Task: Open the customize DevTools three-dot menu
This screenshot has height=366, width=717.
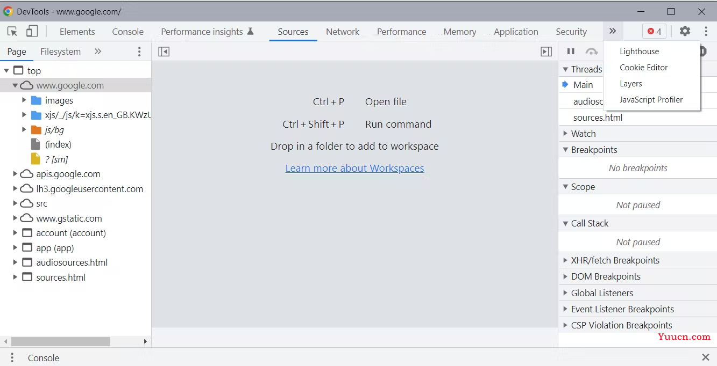Action: click(706, 31)
